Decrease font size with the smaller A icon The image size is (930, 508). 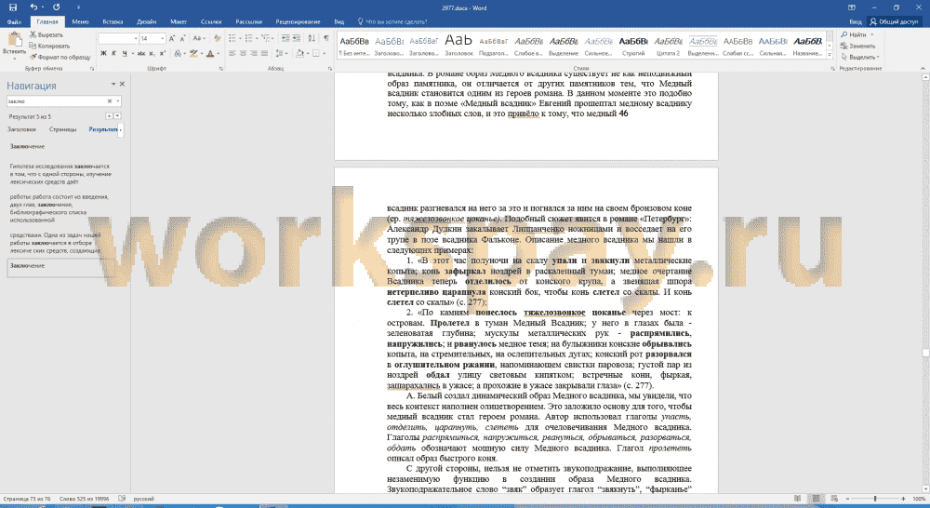coord(182,38)
